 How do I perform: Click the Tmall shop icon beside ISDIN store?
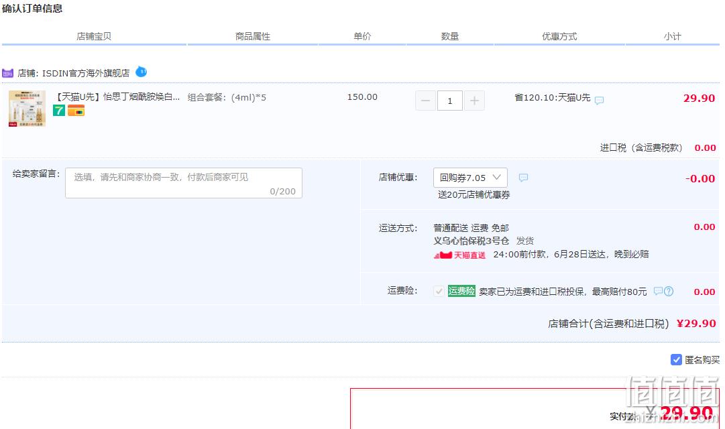coord(7,73)
